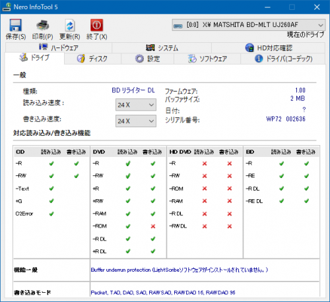330x302 pixels.
Task: Click the buffer size value 2 MB
Action: click(298, 98)
